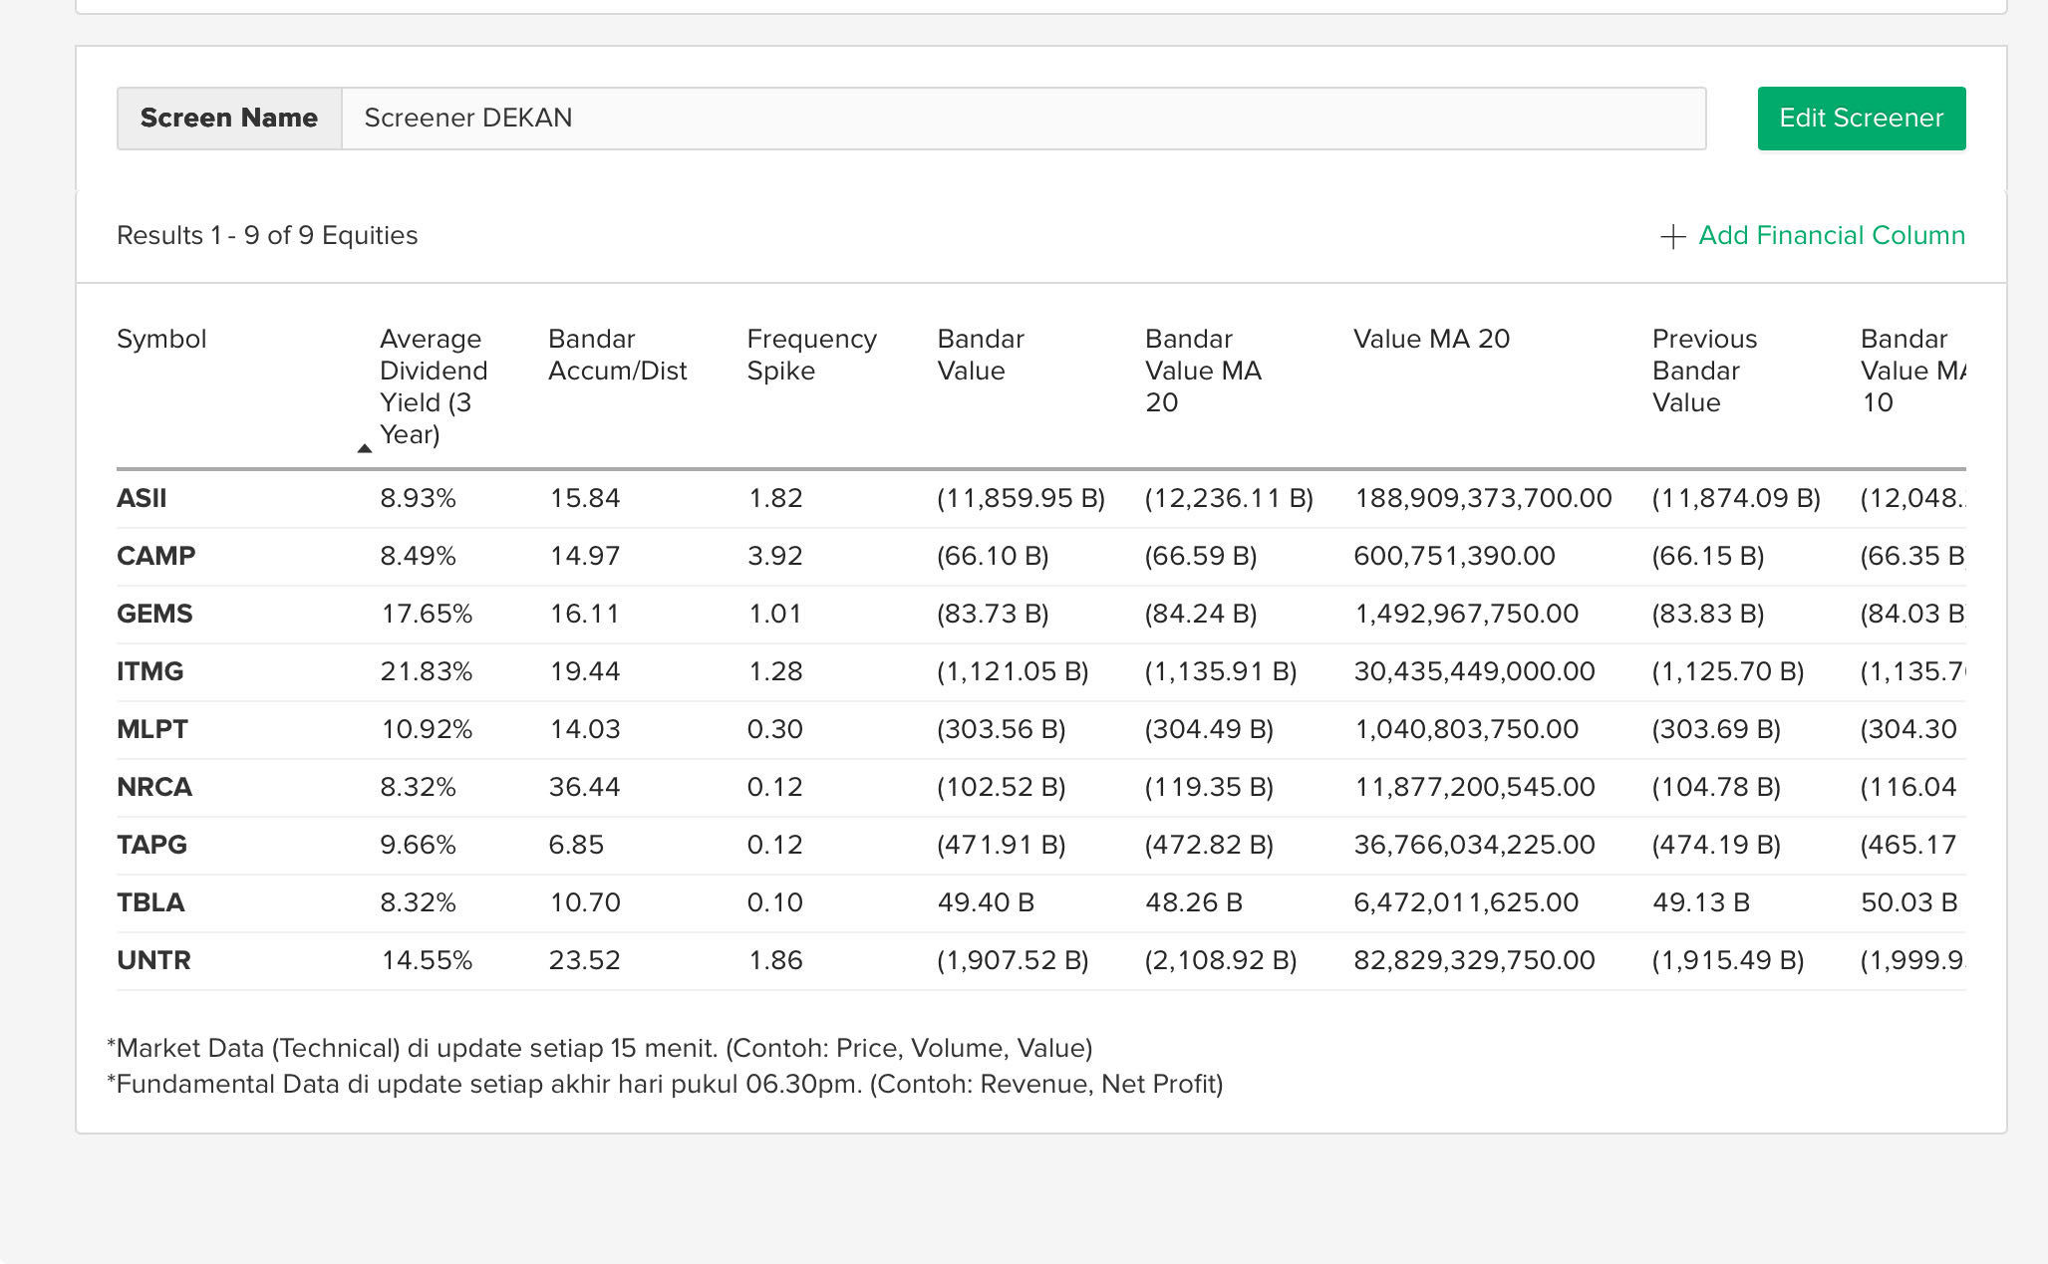Click the Market Data update footnote
Image resolution: width=2048 pixels, height=1264 pixels.
tap(600, 1048)
